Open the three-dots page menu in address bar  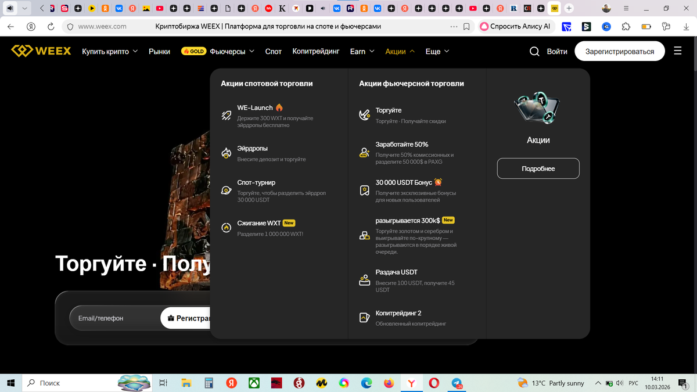454,27
